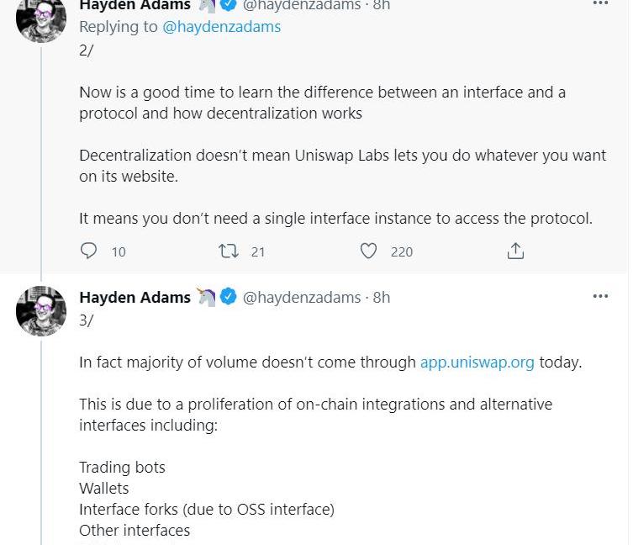Image resolution: width=633 pixels, height=545 pixels.
Task: Open the app.uniswap.org link
Action: (x=477, y=362)
